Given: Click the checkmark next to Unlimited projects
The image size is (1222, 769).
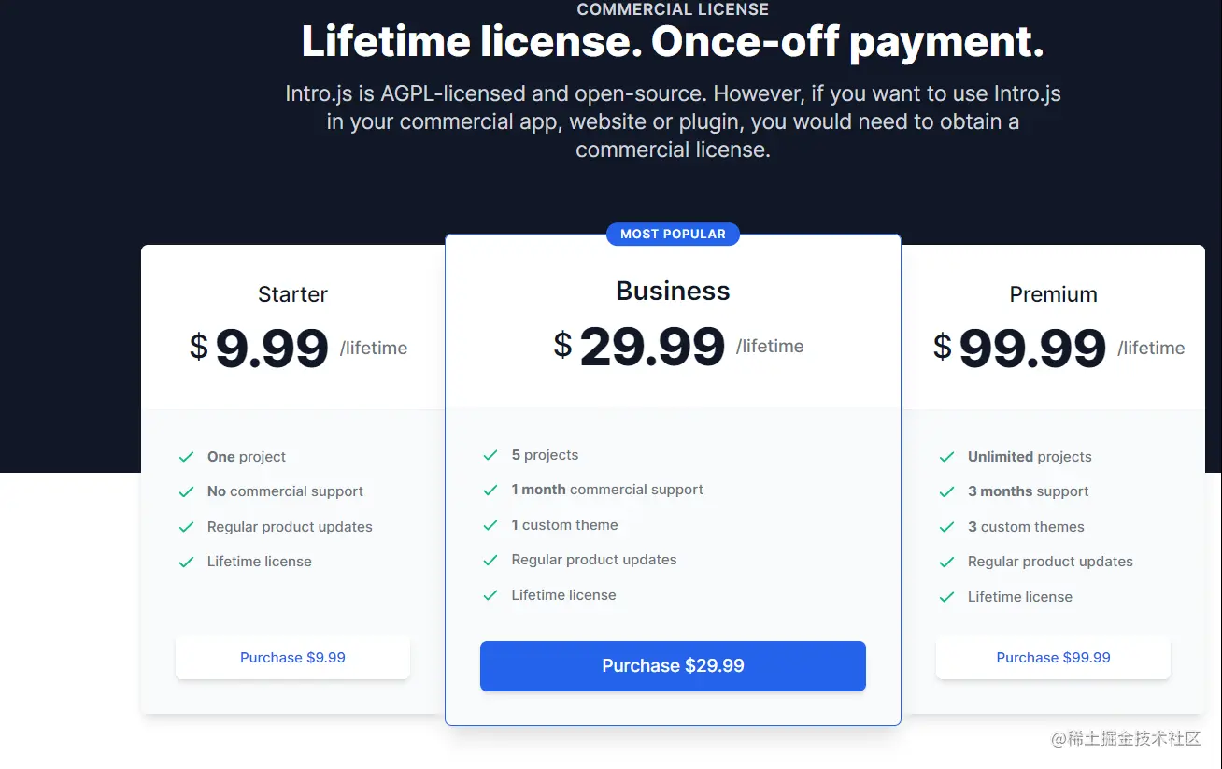Looking at the screenshot, I should 946,457.
